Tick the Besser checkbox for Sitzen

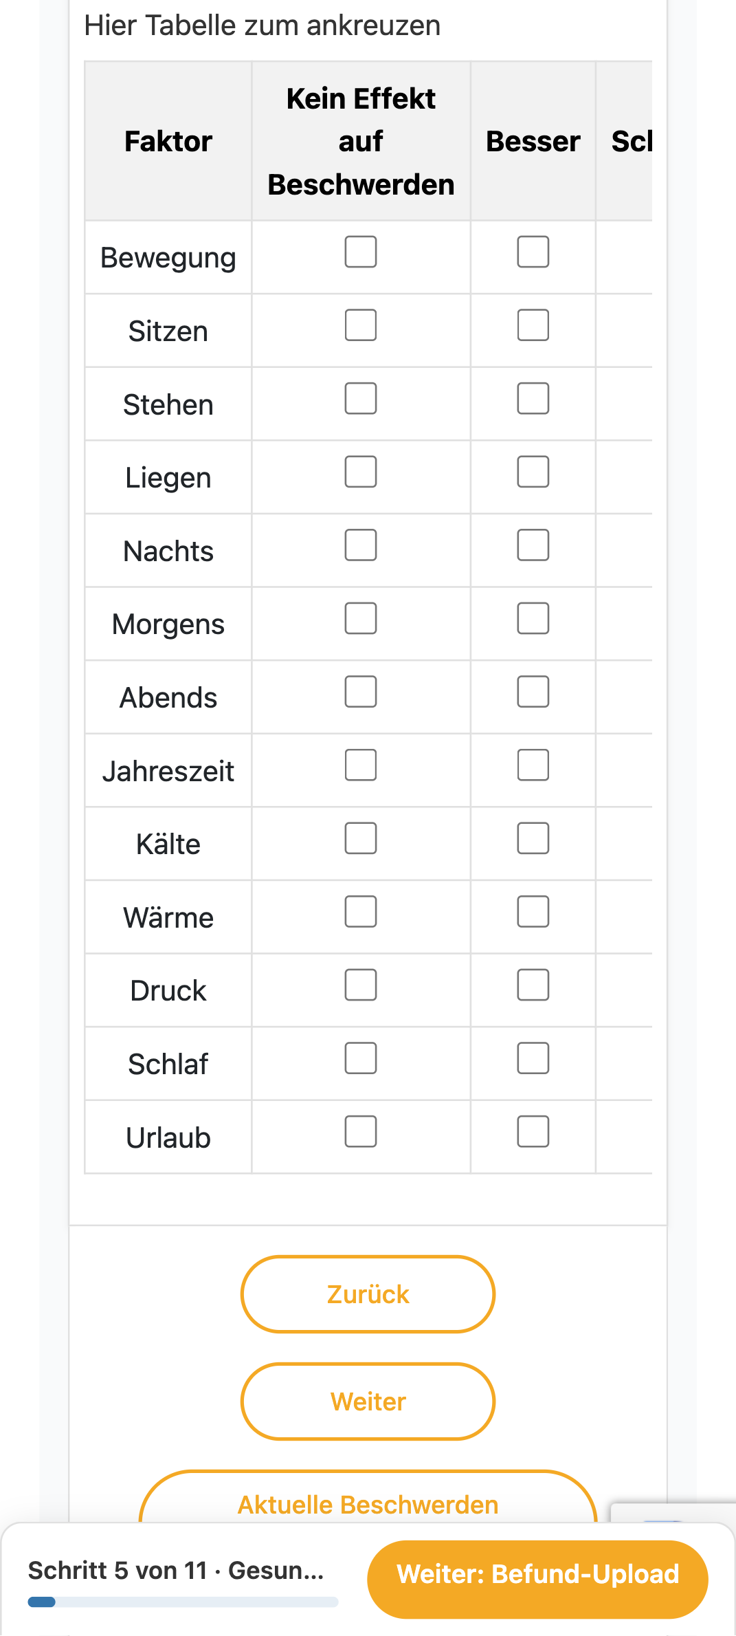[533, 325]
